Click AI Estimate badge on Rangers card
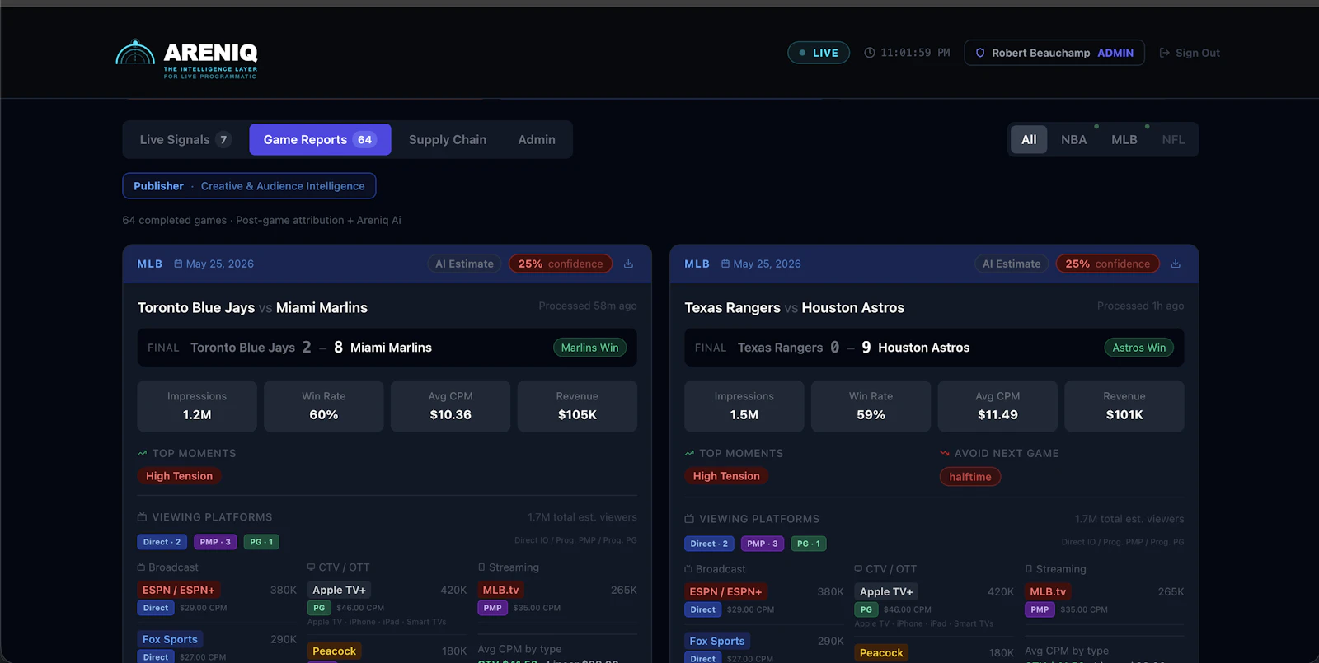Viewport: 1319px width, 663px height. point(1012,264)
